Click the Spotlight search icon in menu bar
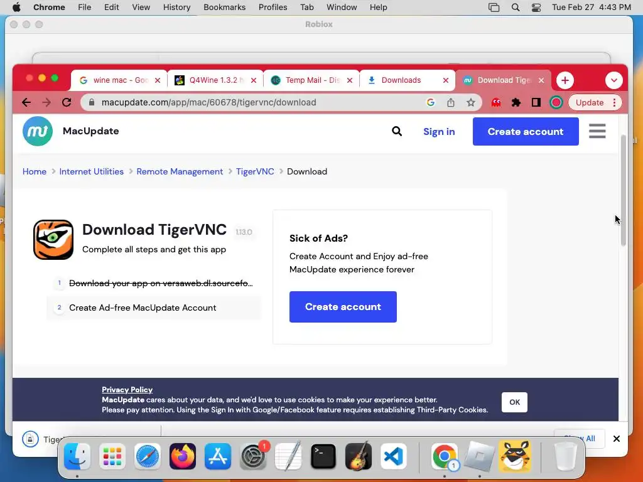The height and width of the screenshot is (482, 643). point(516,8)
